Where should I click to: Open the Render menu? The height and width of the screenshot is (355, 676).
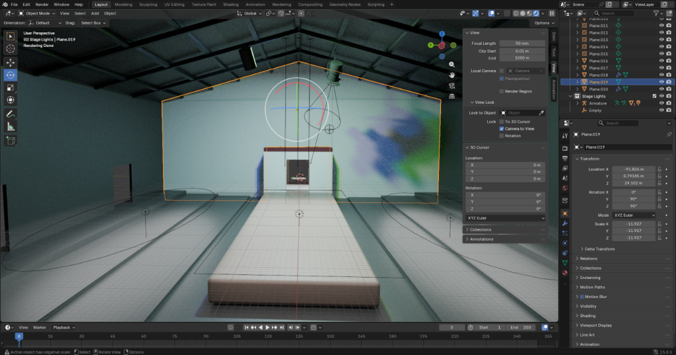[x=42, y=5]
